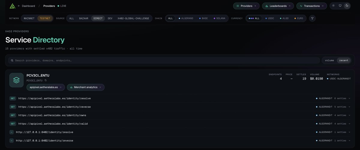Viewport: 360px width, 150px height.
Task: Click URL http://127.0.0.1:8402/identity/reverse
Action: tap(44, 140)
